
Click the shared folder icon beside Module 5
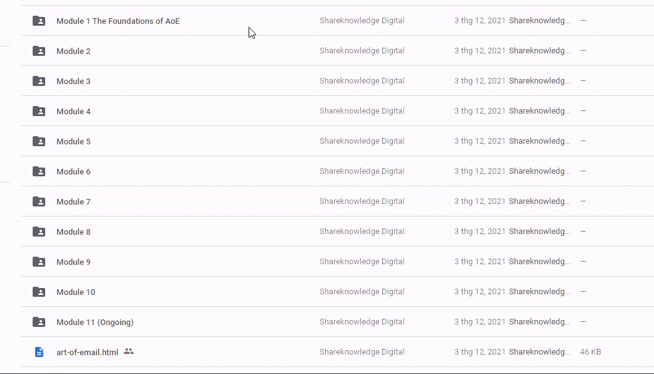point(39,141)
